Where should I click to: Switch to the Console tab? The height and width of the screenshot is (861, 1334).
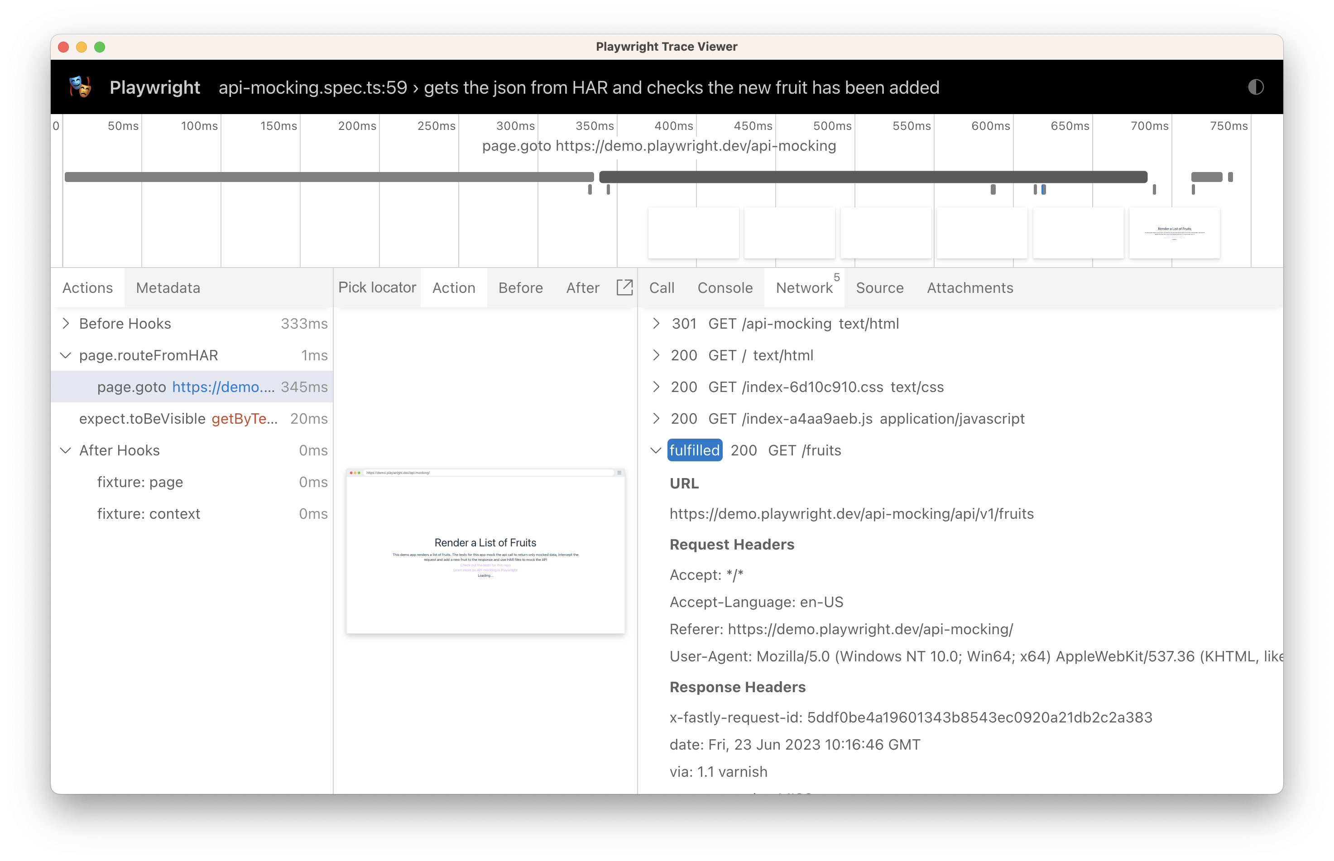click(x=725, y=287)
